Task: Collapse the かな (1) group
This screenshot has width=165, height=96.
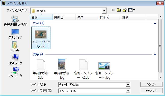Action: pos(155,23)
